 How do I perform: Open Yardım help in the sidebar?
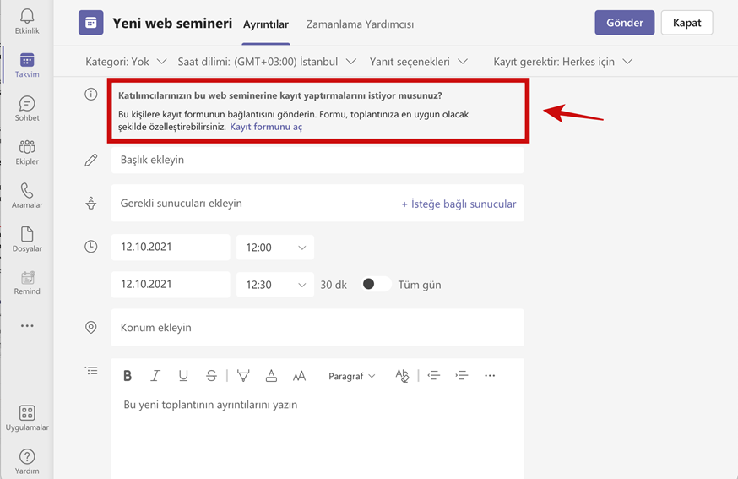[27, 461]
